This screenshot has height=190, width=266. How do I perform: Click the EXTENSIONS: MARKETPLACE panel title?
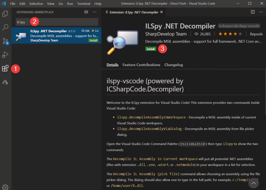tap(35, 12)
